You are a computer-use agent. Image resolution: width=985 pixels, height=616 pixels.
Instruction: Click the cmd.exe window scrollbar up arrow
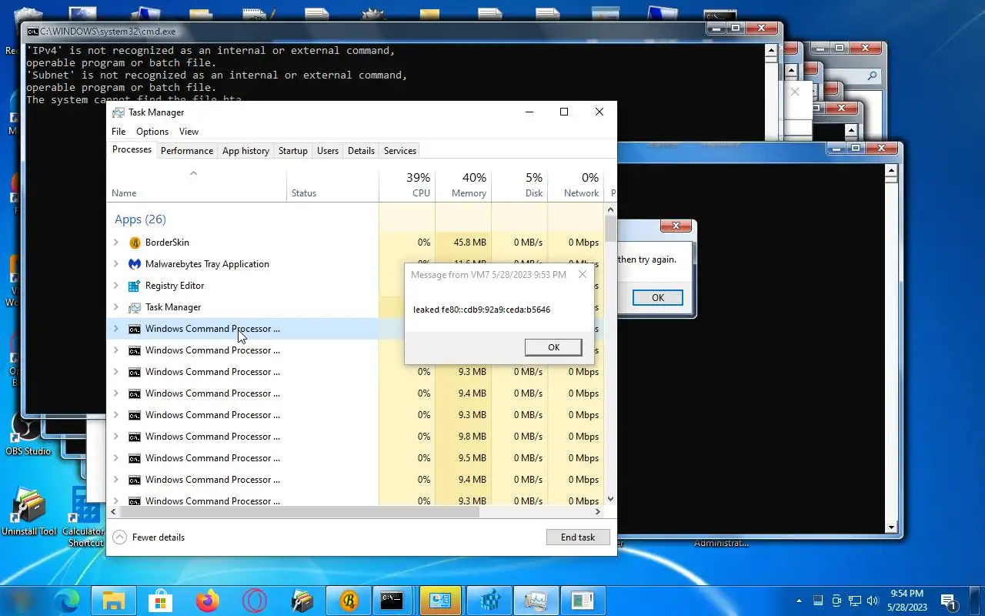tap(771, 50)
